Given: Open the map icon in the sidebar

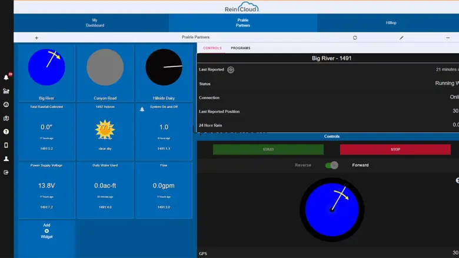Looking at the screenshot, I should point(6,118).
